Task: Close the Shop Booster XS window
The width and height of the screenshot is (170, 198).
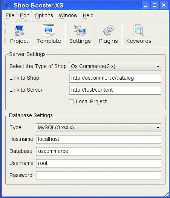Action: (164, 5)
